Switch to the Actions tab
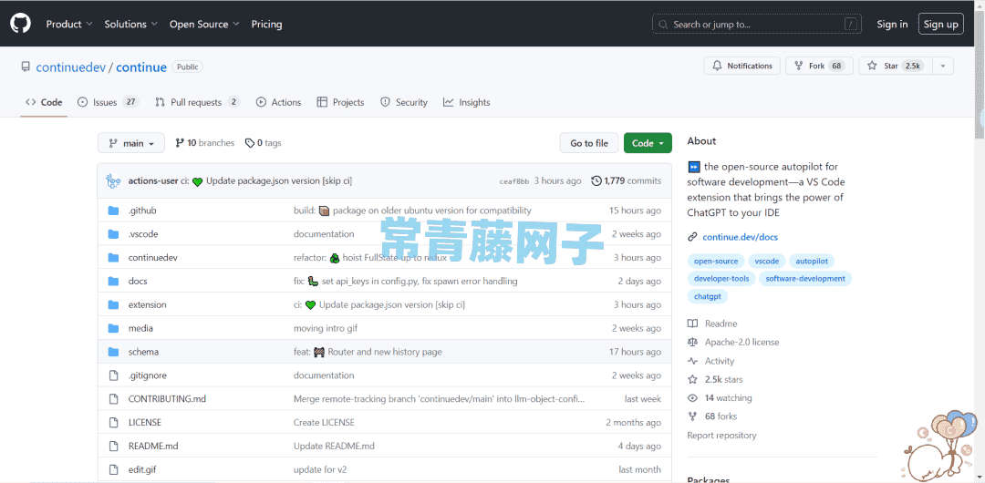 [x=278, y=102]
